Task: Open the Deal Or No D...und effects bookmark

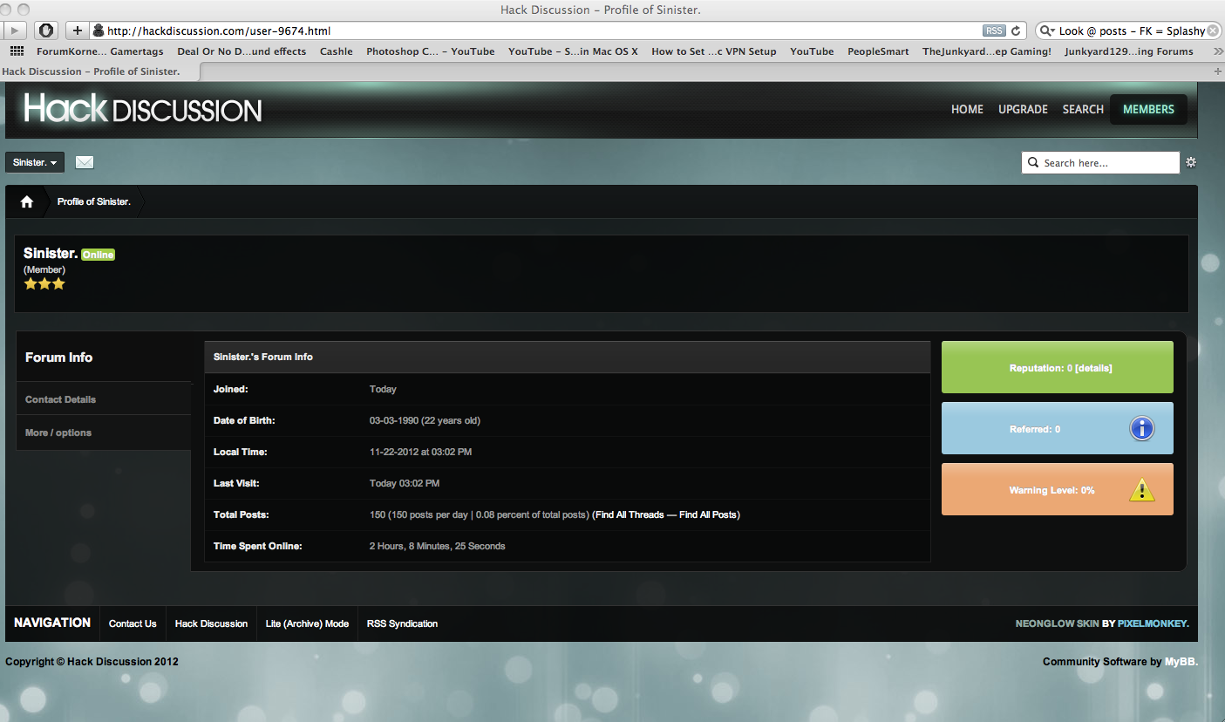Action: (242, 51)
